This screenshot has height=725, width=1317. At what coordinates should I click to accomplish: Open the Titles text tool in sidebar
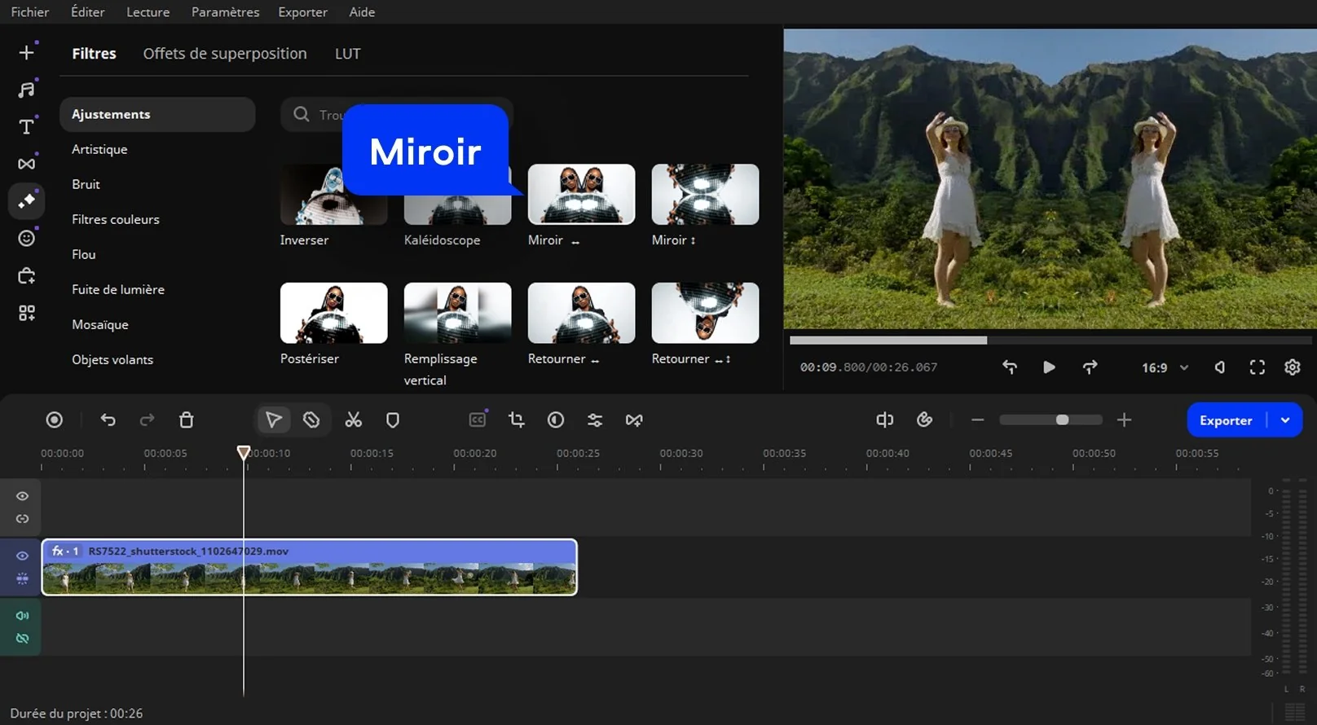(26, 127)
